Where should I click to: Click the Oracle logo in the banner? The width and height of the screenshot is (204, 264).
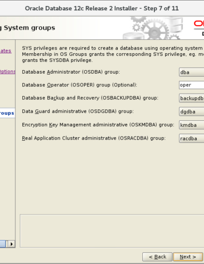(x=199, y=24)
